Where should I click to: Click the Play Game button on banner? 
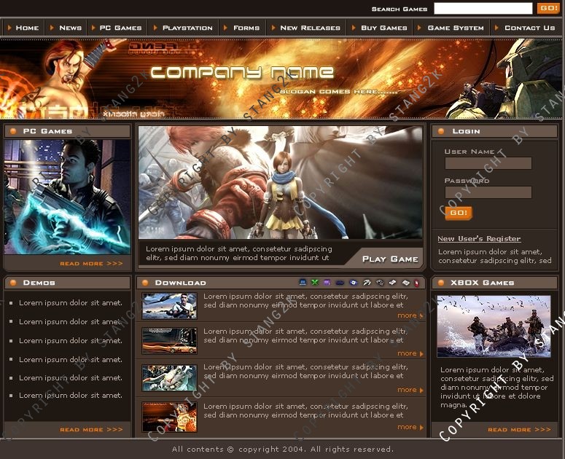(x=390, y=259)
